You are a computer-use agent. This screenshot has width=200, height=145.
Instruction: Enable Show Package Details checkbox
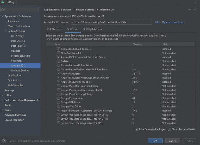170,129
